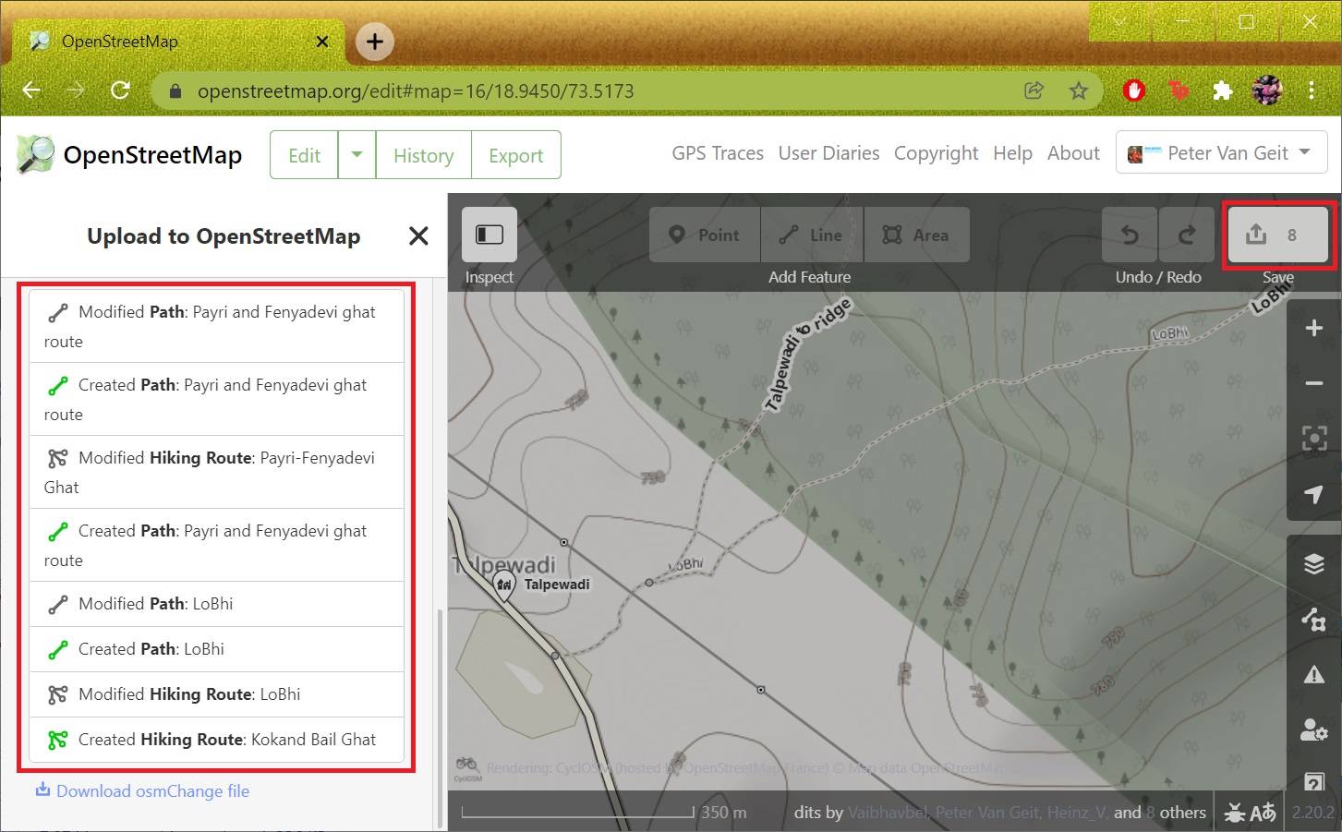
Task: Click the OpenStreetMap logo
Action: click(x=129, y=155)
